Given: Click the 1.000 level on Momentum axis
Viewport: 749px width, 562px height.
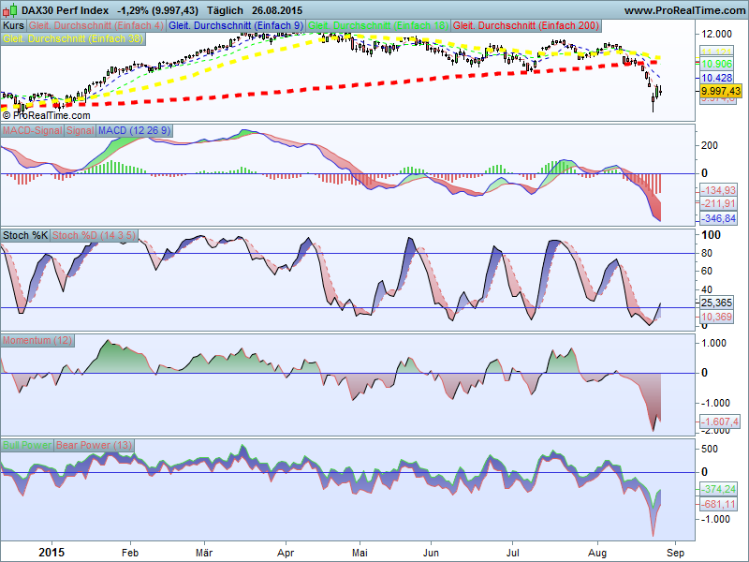Looking at the screenshot, I should 713,343.
